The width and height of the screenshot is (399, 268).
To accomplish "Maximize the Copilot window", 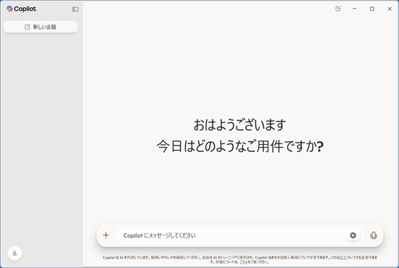I will 372,9.
